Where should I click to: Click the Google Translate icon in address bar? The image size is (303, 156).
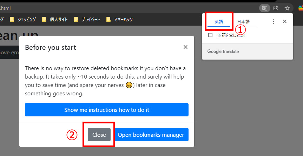[x=264, y=8]
